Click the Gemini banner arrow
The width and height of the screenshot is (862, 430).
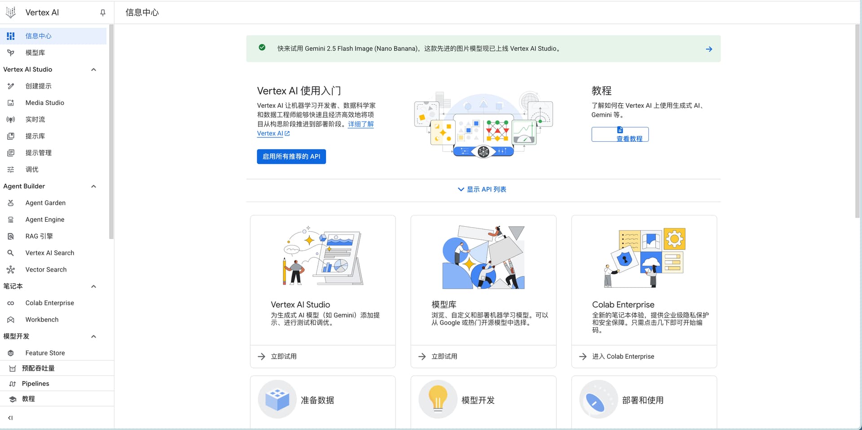point(709,49)
